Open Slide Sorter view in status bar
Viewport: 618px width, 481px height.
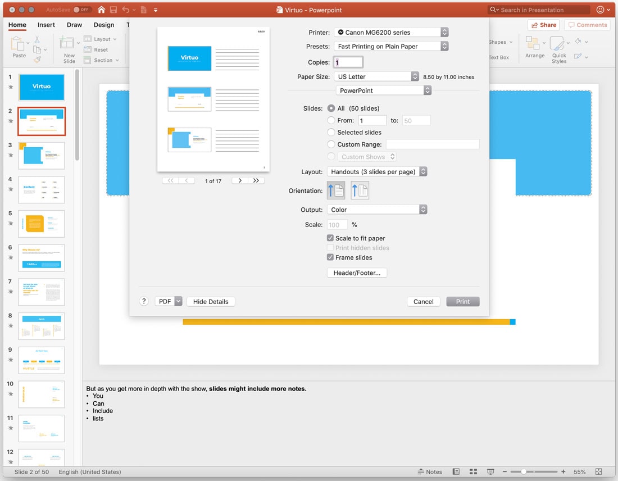tap(473, 471)
